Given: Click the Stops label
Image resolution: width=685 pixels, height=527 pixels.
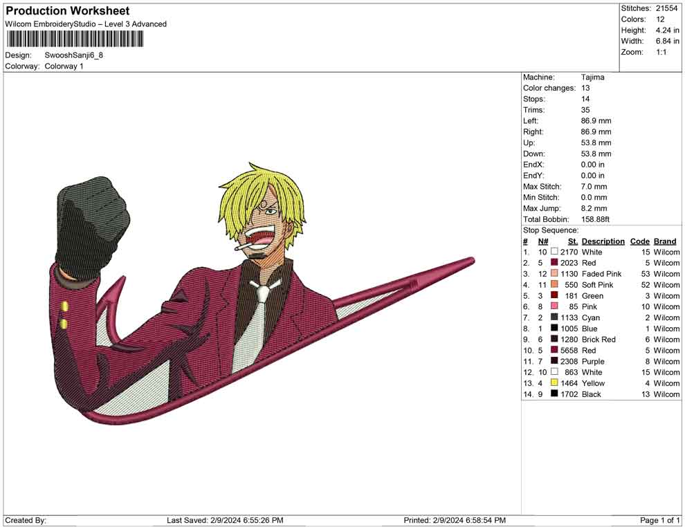Looking at the screenshot, I should tap(534, 99).
